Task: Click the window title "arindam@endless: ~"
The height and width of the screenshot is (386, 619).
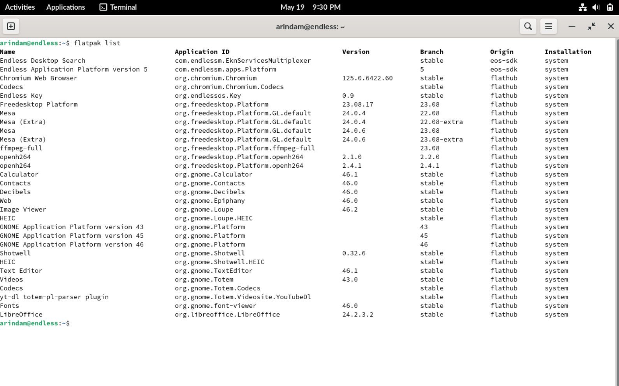Action: click(x=310, y=27)
